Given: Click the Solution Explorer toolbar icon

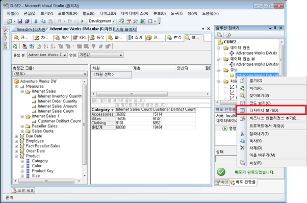Looking at the screenshot, I should click(x=121, y=21).
